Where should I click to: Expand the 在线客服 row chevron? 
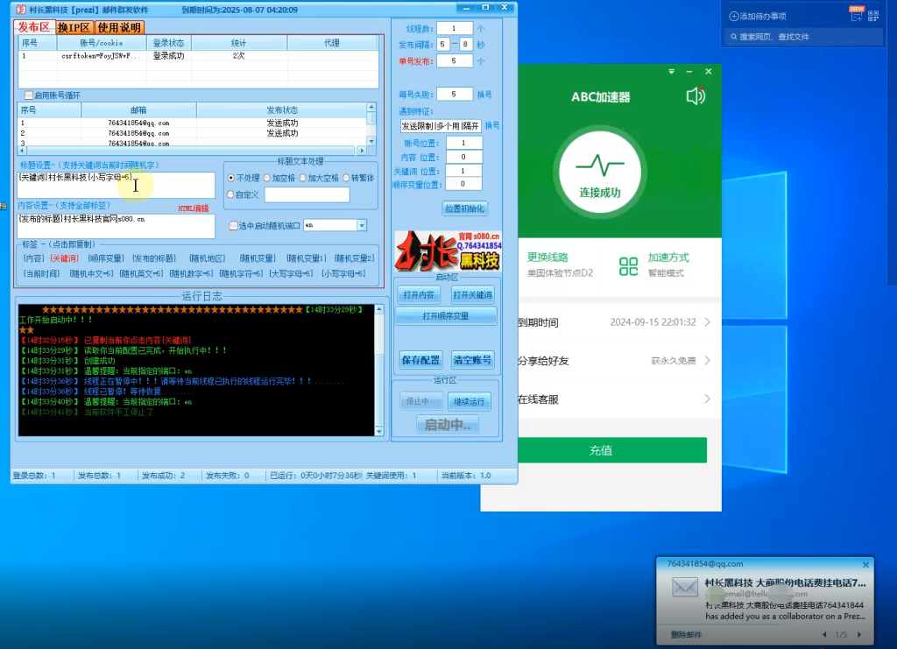(x=707, y=399)
